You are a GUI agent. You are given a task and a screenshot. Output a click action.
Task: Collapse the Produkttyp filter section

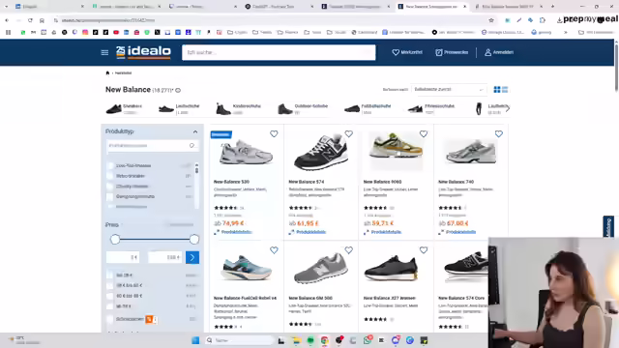pyautogui.click(x=195, y=131)
